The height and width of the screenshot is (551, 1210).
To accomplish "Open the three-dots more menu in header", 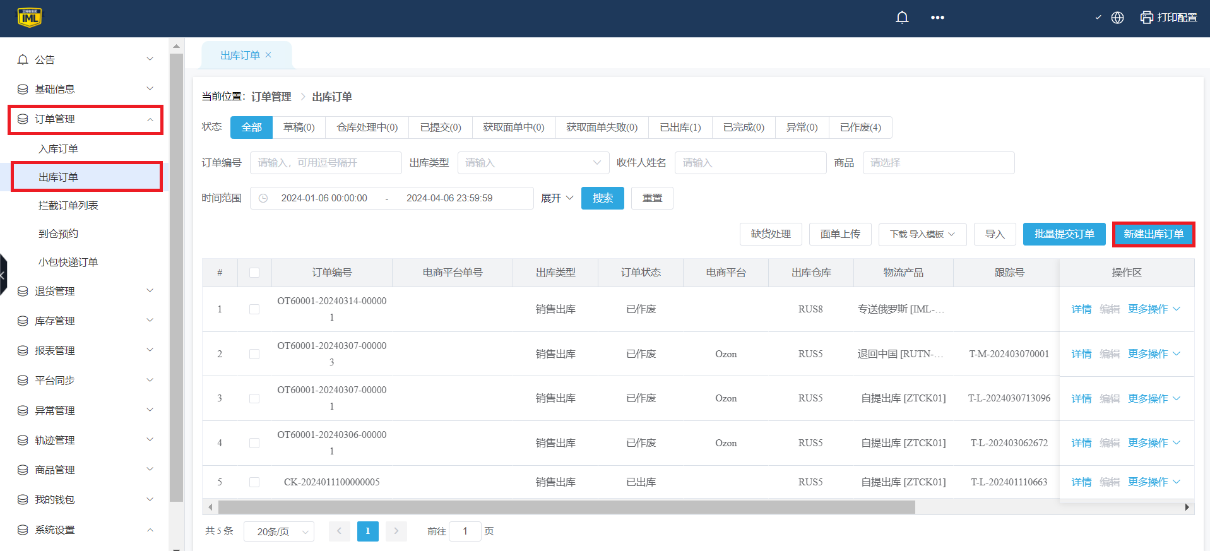I will tap(937, 18).
